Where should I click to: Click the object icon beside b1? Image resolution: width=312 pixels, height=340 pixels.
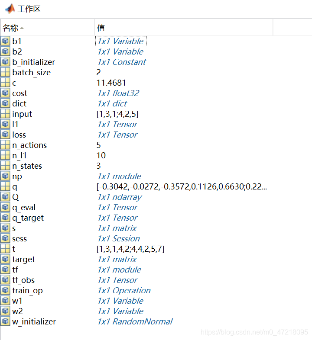tap(5, 41)
